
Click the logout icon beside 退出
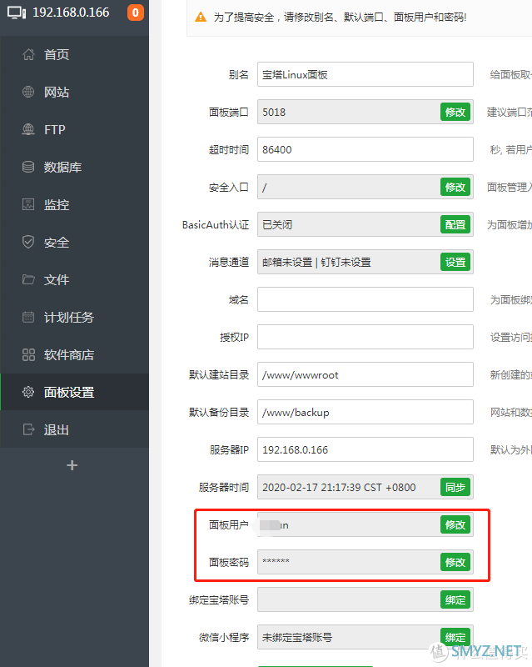tap(28, 429)
